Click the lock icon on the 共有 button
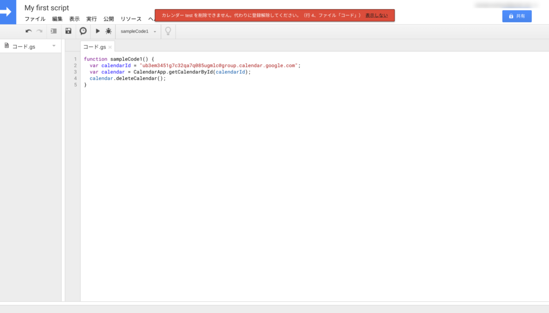 coord(510,16)
